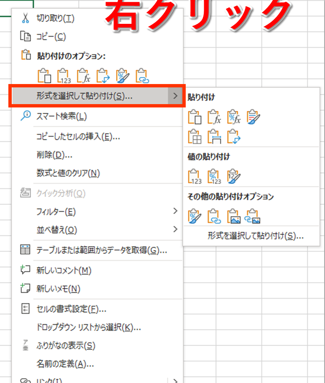Click disabled クイック分析(Q) entry

tap(97, 193)
